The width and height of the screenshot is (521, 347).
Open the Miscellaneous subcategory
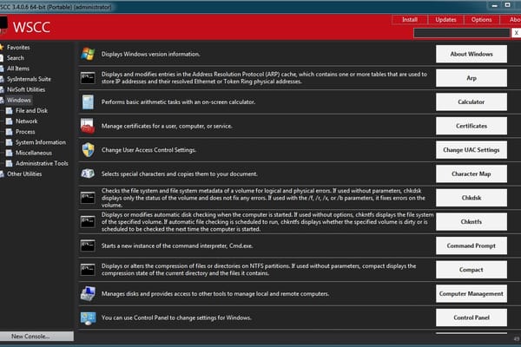click(34, 153)
